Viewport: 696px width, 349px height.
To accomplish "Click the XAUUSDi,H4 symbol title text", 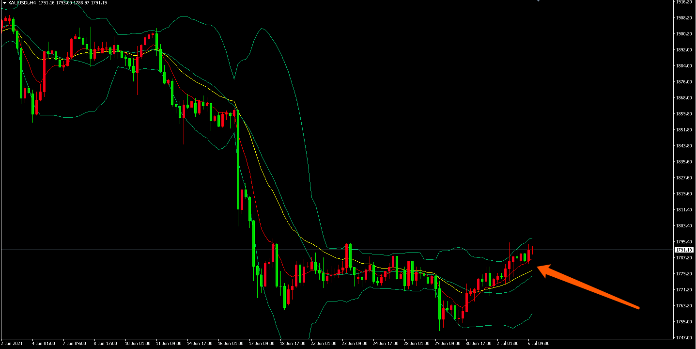I will (22, 3).
